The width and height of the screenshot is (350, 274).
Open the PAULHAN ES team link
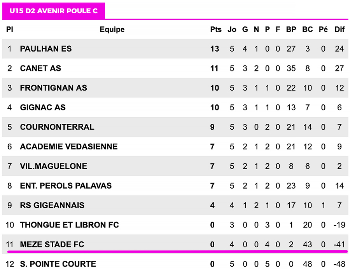click(46, 49)
